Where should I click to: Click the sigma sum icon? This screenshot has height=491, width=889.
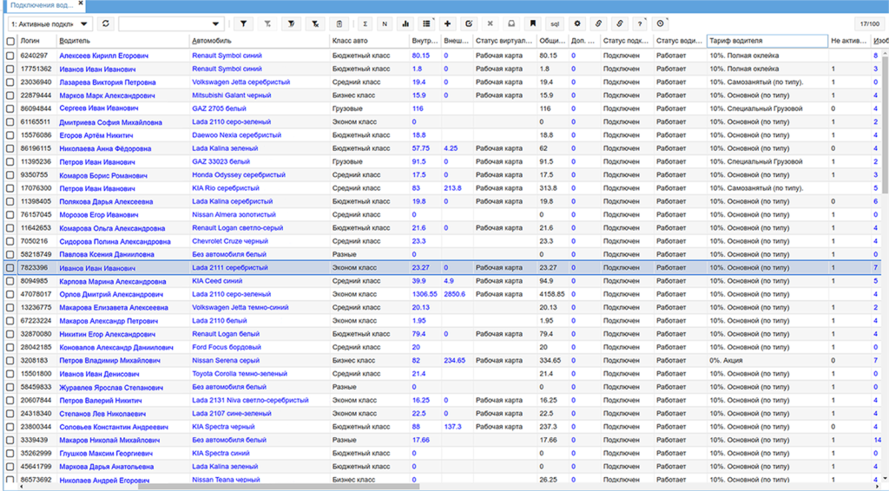pos(365,23)
